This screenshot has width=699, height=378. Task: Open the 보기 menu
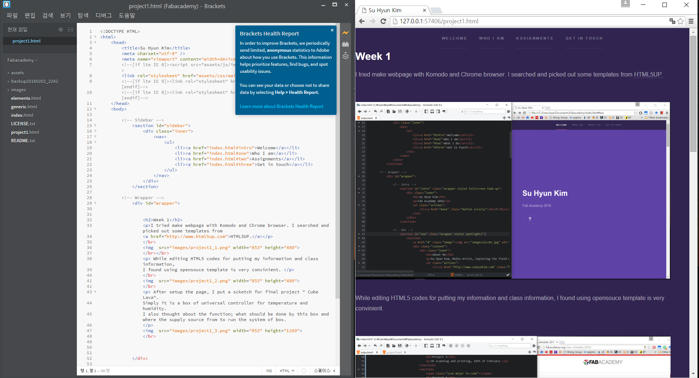65,16
